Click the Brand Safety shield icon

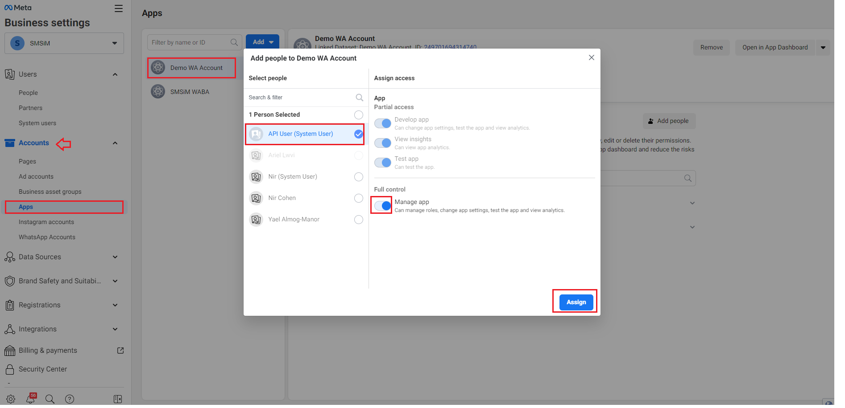pos(9,281)
